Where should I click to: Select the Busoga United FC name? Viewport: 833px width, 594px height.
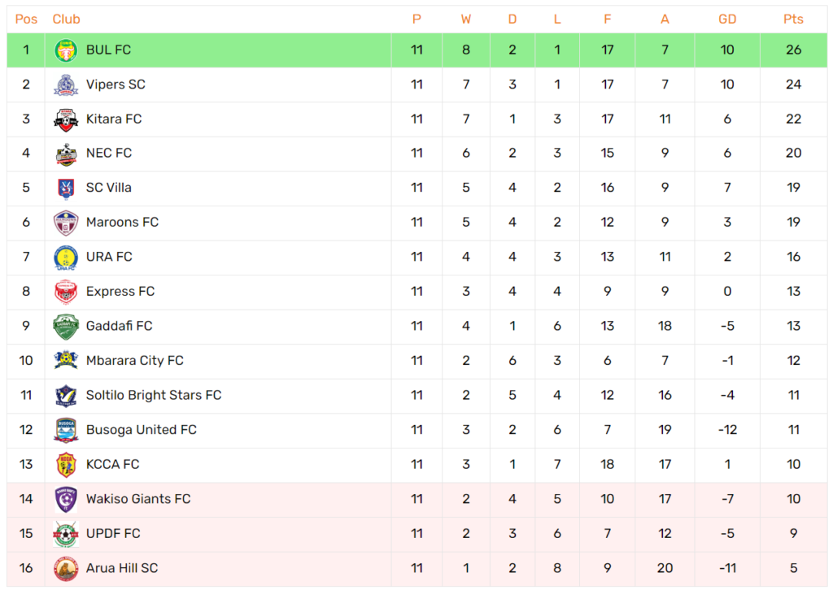click(141, 430)
